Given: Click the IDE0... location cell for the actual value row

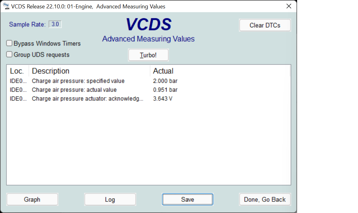Looking at the screenshot, I should pyautogui.click(x=18, y=90).
